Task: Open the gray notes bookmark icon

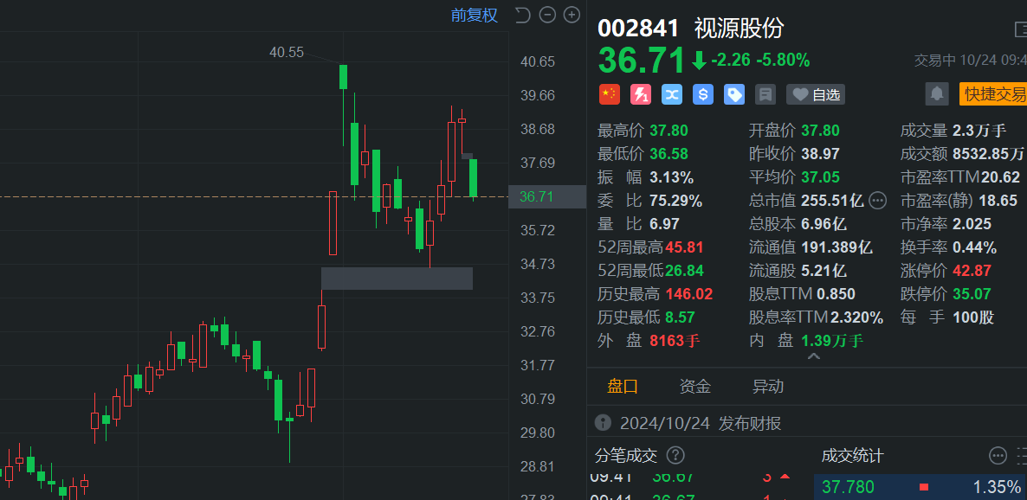Action: click(x=765, y=94)
